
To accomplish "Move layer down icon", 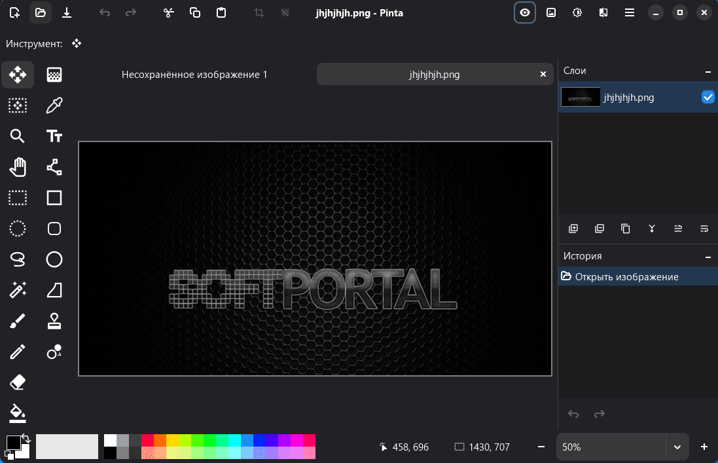I will [x=704, y=229].
